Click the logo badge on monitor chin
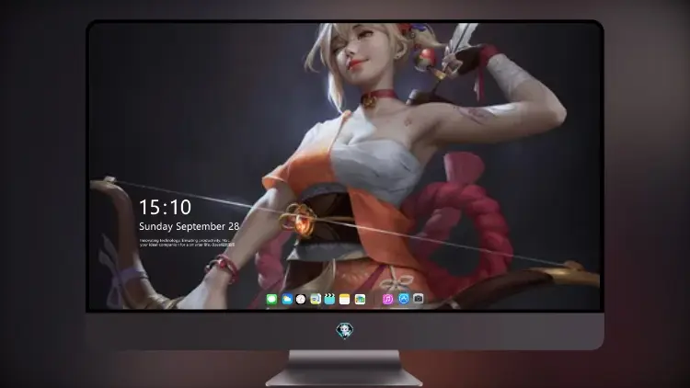This screenshot has width=690, height=388. (x=345, y=330)
